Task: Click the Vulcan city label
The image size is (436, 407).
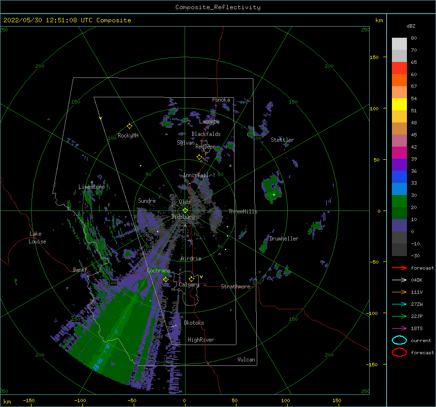Action: coord(247,360)
